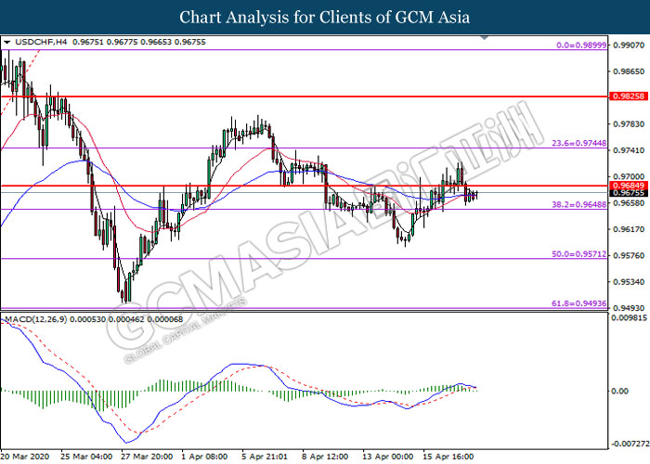Click the dropdown arrow beside USDCHF,H4
Viewport: 650px width, 464px height.
click(x=6, y=43)
